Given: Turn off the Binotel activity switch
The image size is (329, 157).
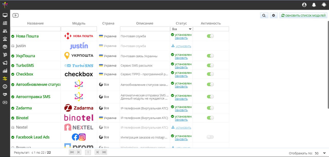Looking at the screenshot, I should (x=210, y=117).
